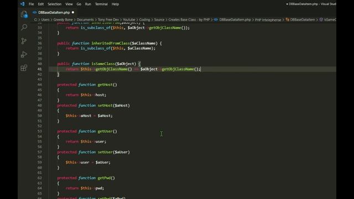Viewport: 354px width, 199px height.
Task: Click 'return $this->pwd;' on line 64
Action: [x=85, y=188]
